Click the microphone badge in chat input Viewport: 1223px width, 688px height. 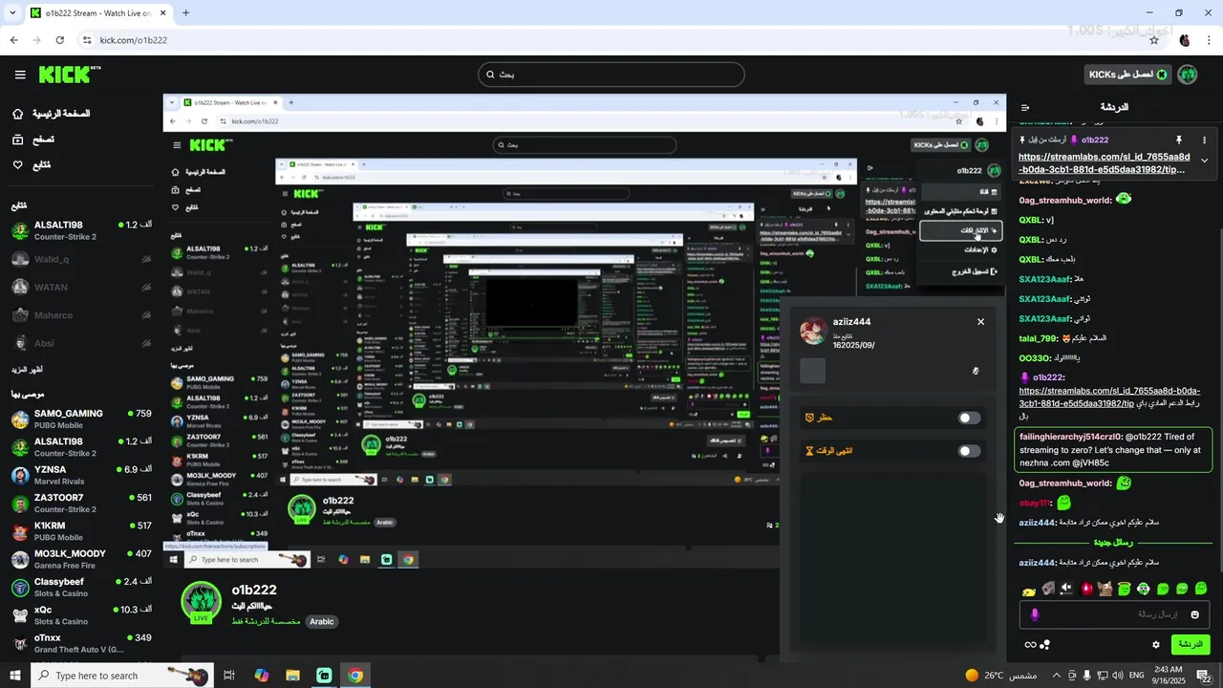[1034, 614]
